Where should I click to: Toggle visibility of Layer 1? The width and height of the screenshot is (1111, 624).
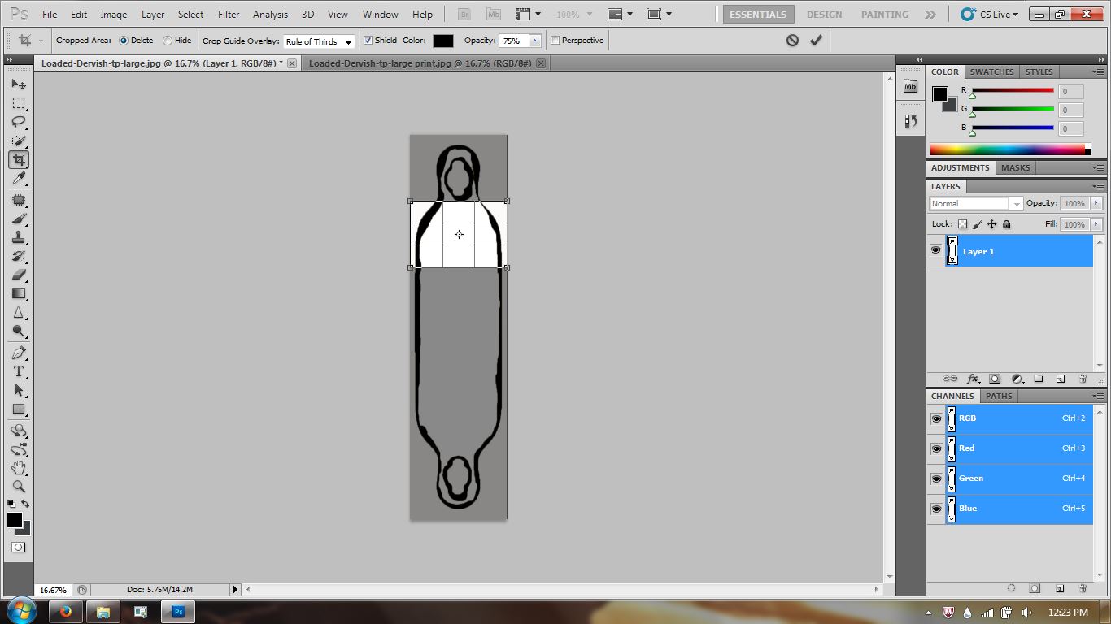(x=936, y=250)
